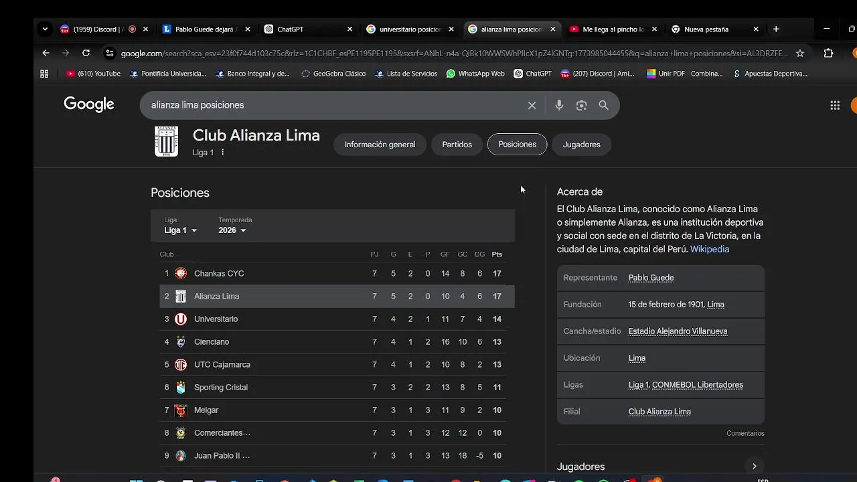Clear the search box with the X icon
Viewport: 857px width, 482px height.
[532, 105]
